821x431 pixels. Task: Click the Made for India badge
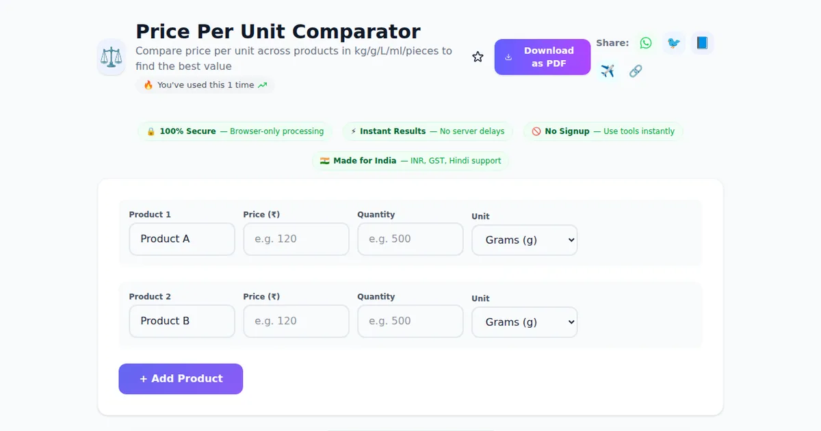point(410,161)
